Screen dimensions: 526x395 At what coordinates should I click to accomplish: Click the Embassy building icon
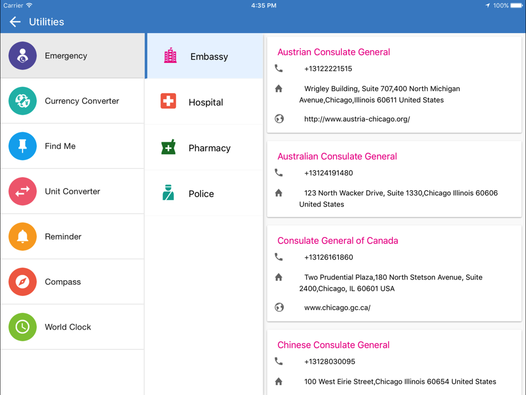point(170,56)
